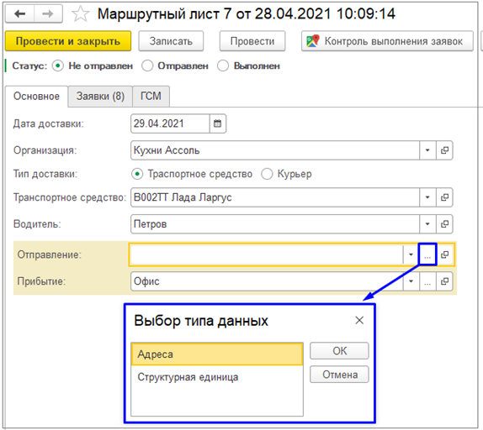Switch to the ГСМ tab
Viewport: 483px width, 430px height.
click(x=151, y=97)
